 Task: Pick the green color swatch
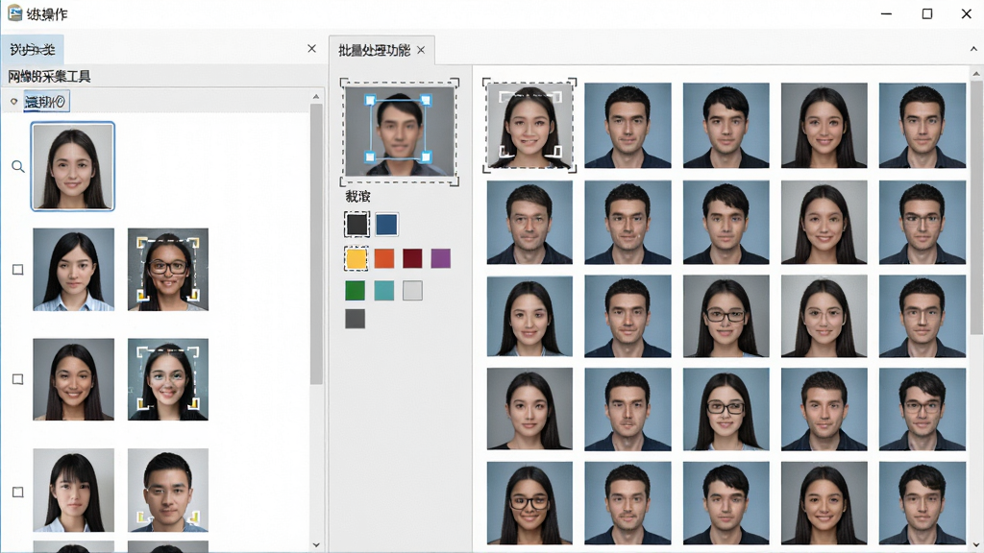[x=356, y=290]
